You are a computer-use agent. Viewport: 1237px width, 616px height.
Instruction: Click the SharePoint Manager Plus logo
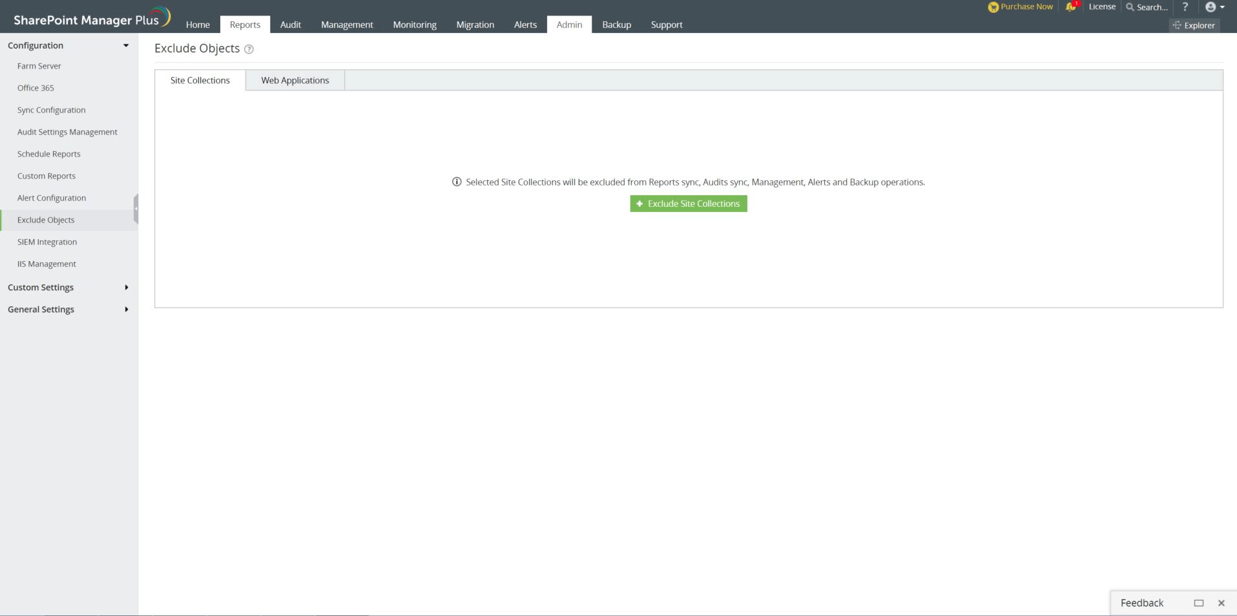tap(92, 18)
